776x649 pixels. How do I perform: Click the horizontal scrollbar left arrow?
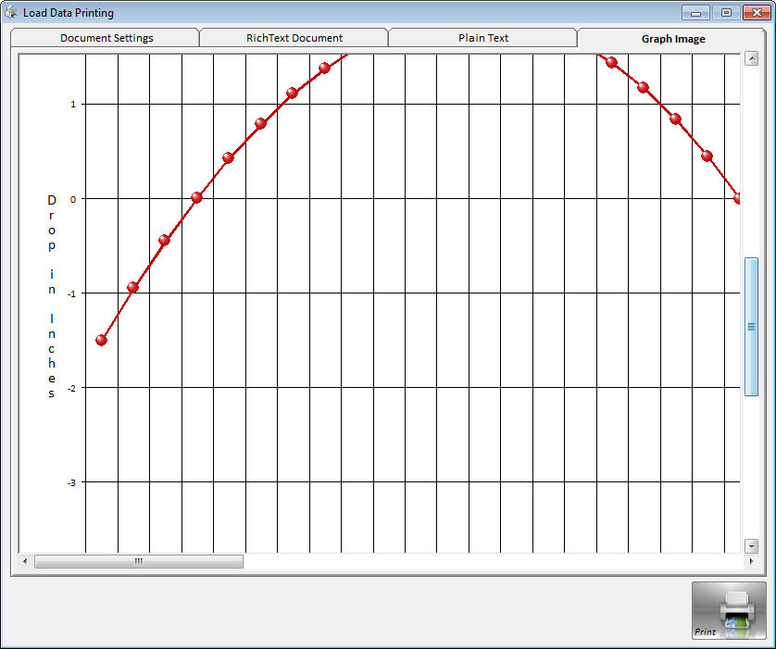click(26, 561)
